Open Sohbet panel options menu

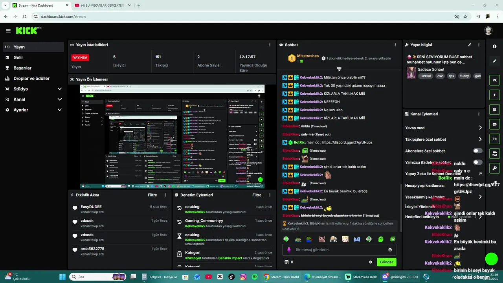point(395,45)
